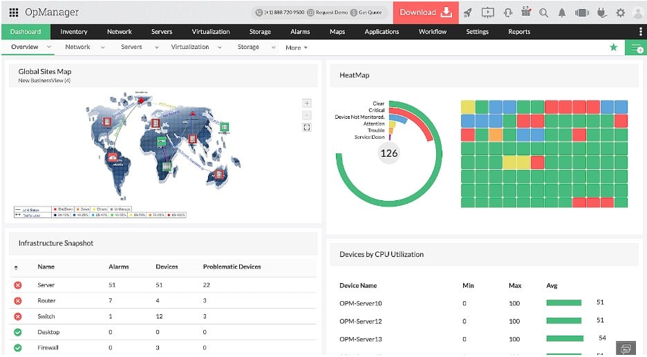Open the vertical three-dot menu
Image resolution: width=647 pixels, height=357 pixels.
640,32
